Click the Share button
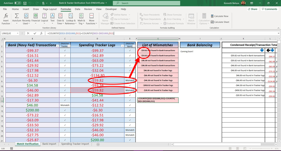281x151 pixels. pyautogui.click(x=253, y=9)
